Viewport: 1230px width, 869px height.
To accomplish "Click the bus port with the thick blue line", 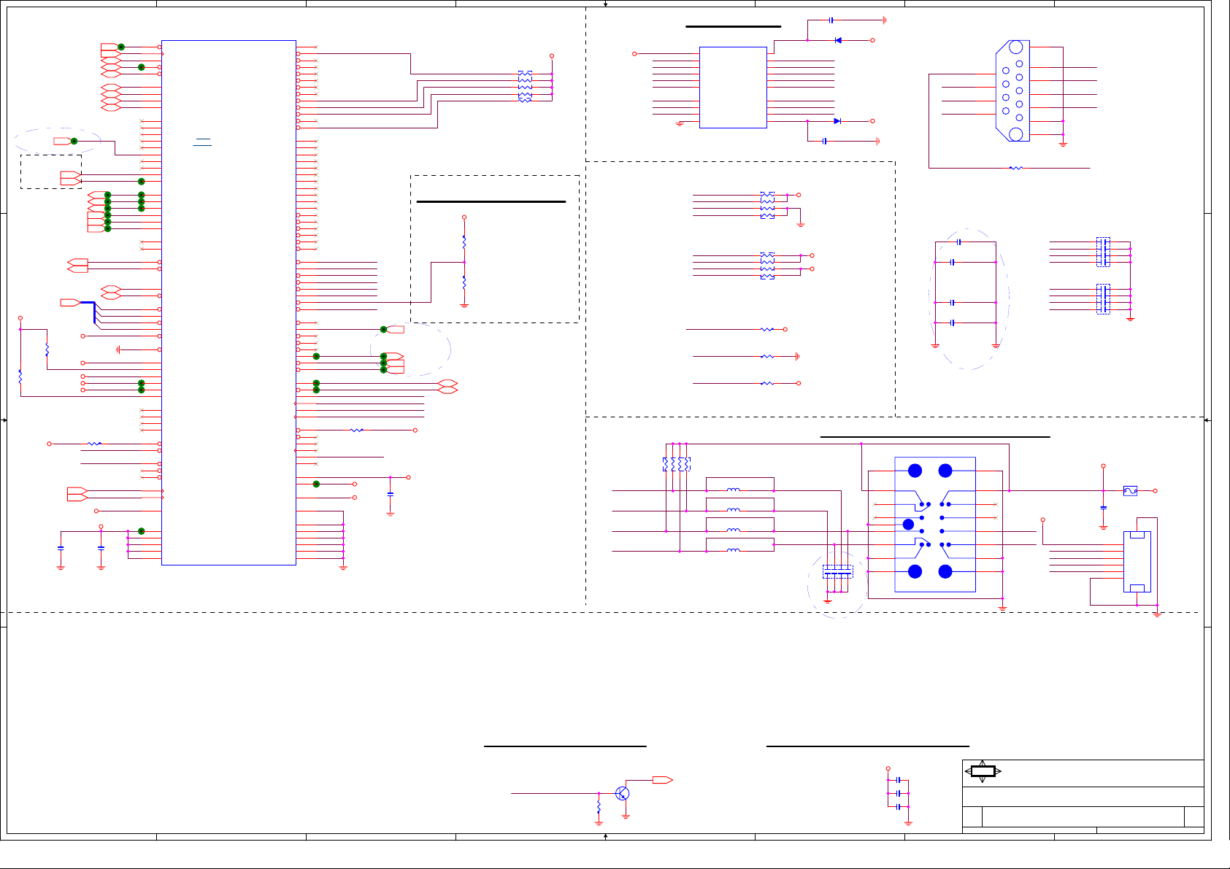I will click(x=70, y=302).
